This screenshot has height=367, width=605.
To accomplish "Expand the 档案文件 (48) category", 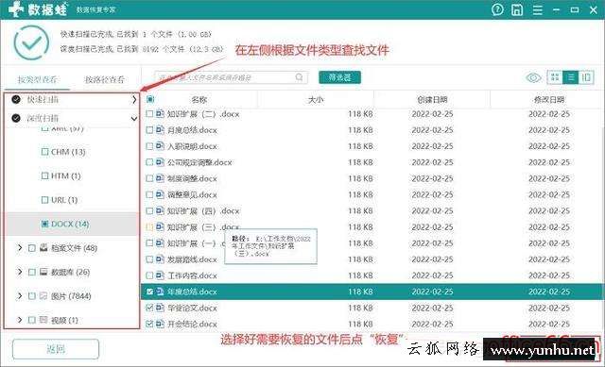I will coord(19,247).
